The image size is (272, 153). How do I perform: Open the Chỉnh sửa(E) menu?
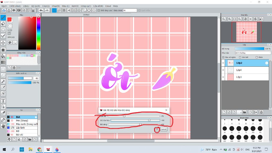[x=15, y=6]
